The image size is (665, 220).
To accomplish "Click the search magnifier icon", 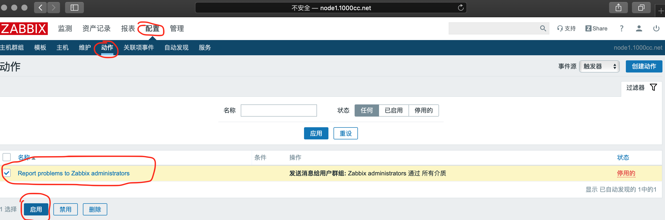I will [543, 28].
